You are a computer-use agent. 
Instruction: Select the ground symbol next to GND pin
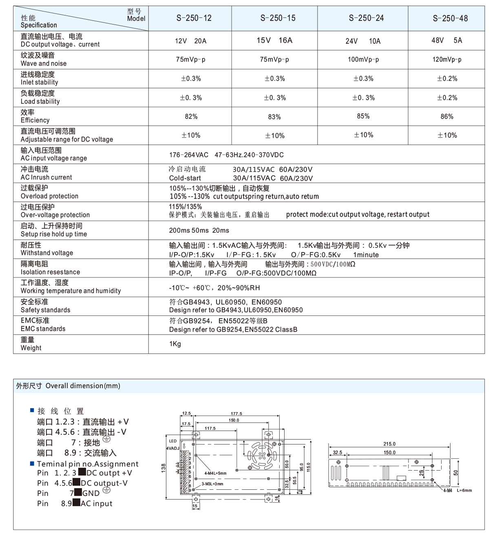(107, 490)
